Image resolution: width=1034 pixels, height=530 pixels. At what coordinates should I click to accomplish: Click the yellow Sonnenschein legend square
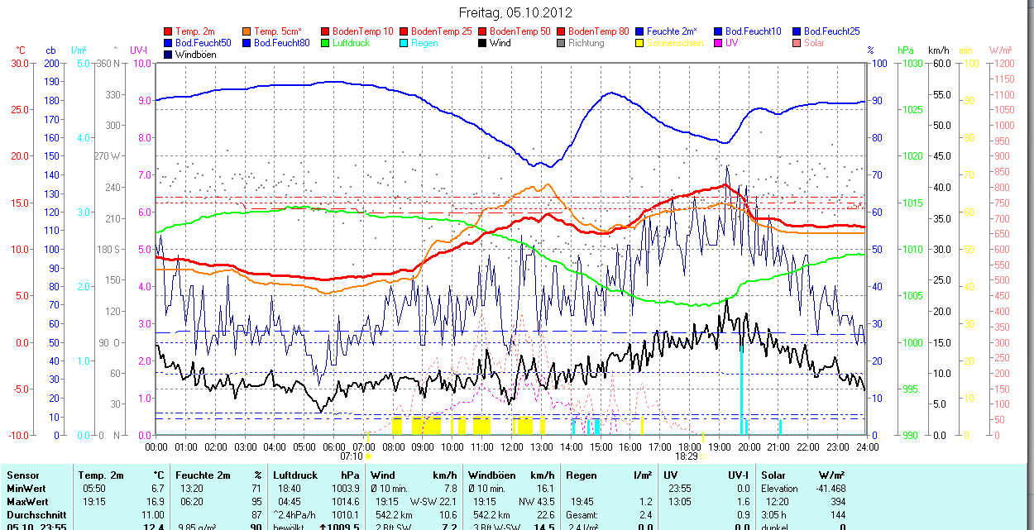pyautogui.click(x=639, y=43)
